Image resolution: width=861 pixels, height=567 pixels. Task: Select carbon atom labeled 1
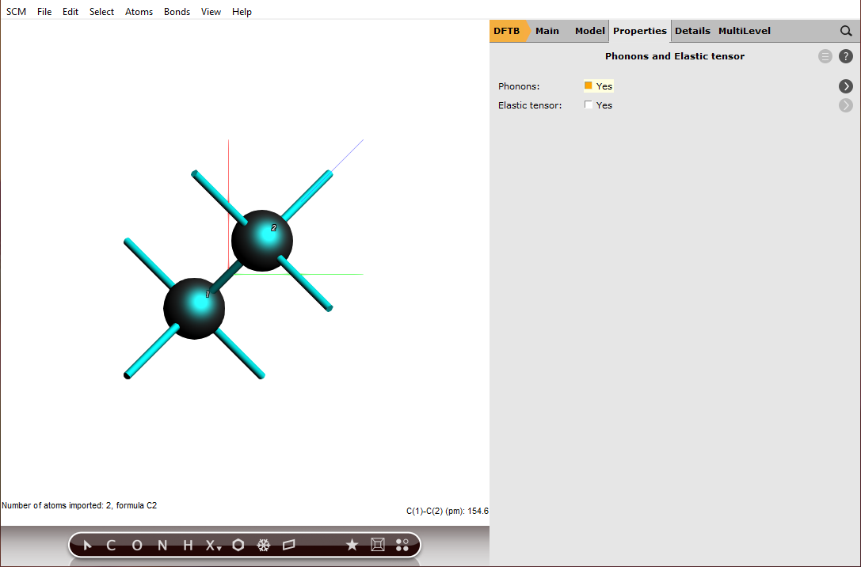point(194,309)
